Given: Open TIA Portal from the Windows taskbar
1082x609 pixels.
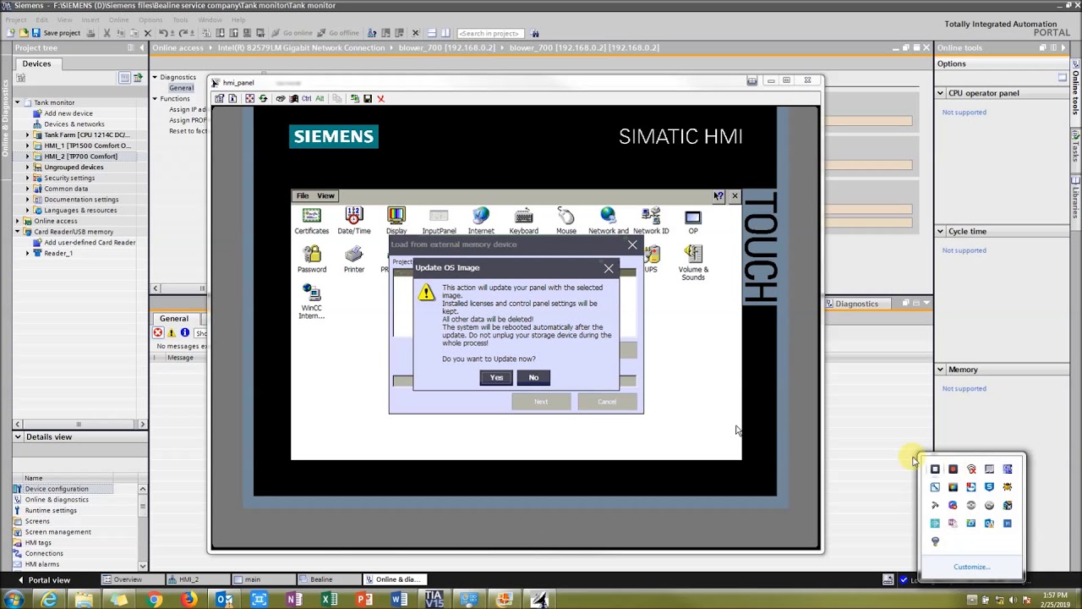Looking at the screenshot, I should [x=434, y=600].
